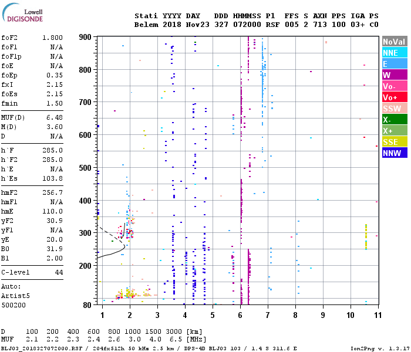Click the B0 value 31.9
Screen dimensions: 411x352
coord(55,249)
